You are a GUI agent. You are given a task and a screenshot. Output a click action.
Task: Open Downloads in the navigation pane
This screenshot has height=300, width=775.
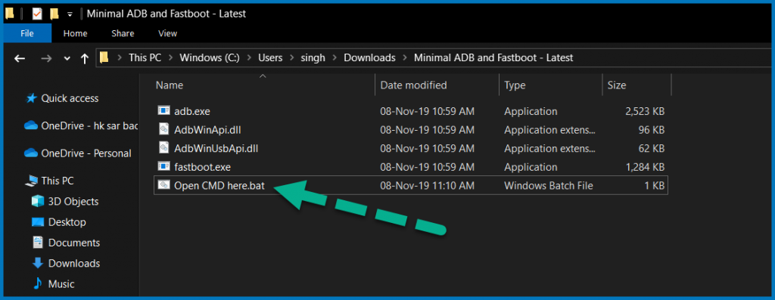[74, 264]
